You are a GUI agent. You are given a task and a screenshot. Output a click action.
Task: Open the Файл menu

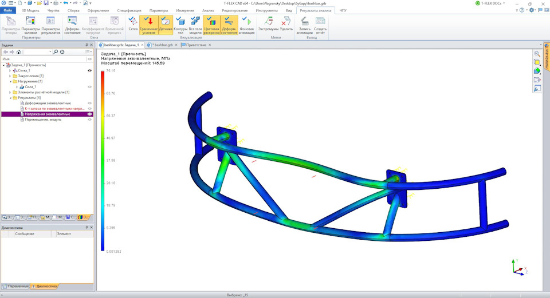pos(7,10)
